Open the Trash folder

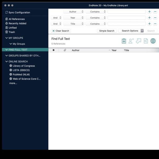pyautogui.click(x=10, y=32)
